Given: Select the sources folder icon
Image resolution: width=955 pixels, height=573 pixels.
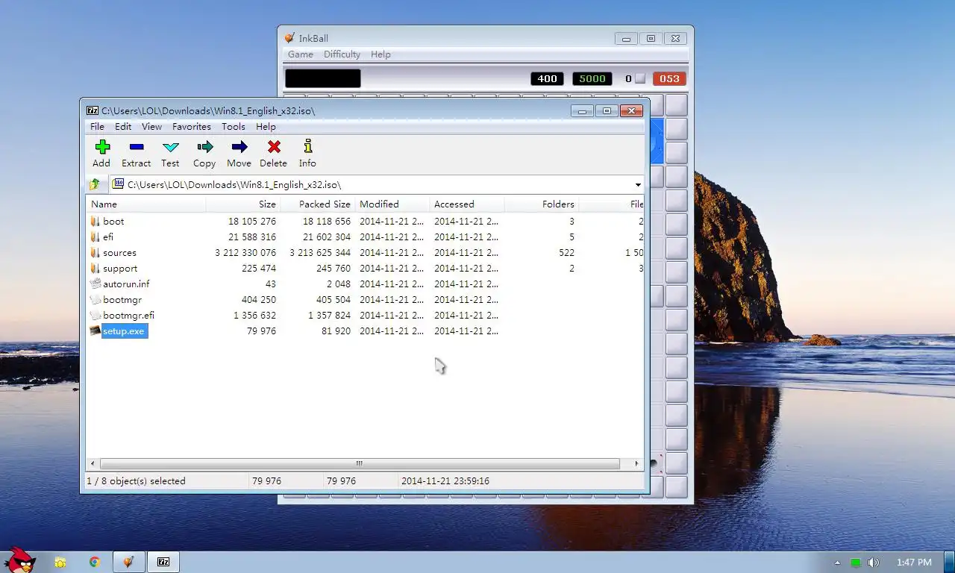Looking at the screenshot, I should click(95, 252).
